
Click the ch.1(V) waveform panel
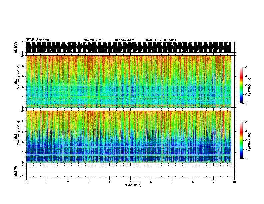click(129, 47)
